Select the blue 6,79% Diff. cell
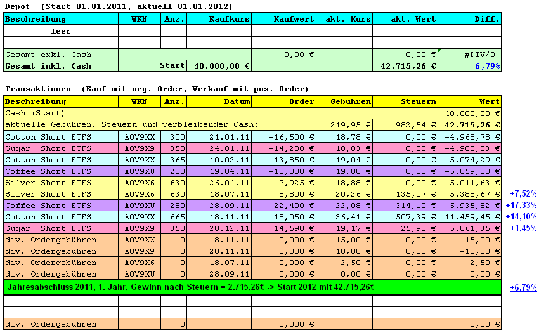 pos(469,66)
